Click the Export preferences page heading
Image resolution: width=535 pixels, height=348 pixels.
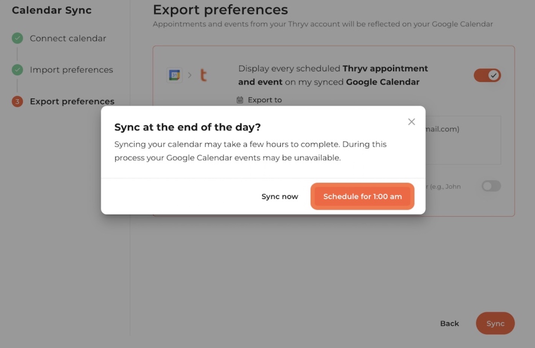220,9
